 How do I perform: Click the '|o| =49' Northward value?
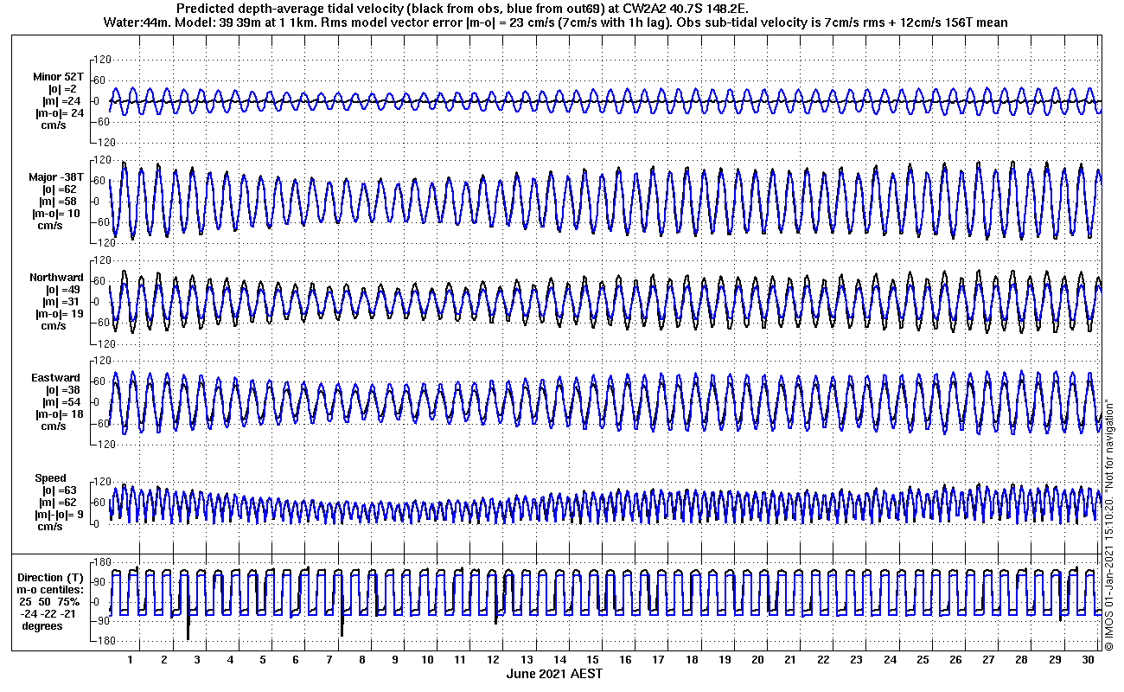click(x=61, y=290)
